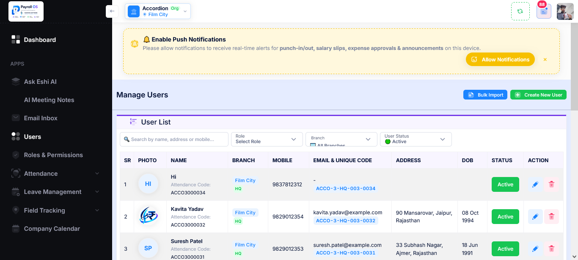Click the Users icon in sidebar
578x260 pixels.
coord(16,136)
